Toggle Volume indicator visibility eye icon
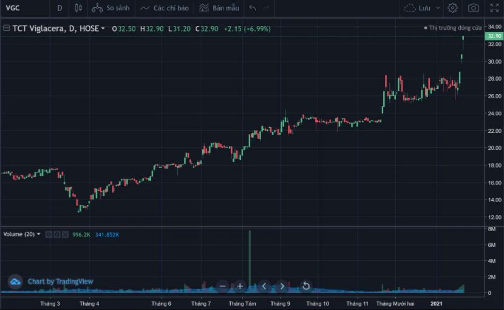 (x=49, y=234)
